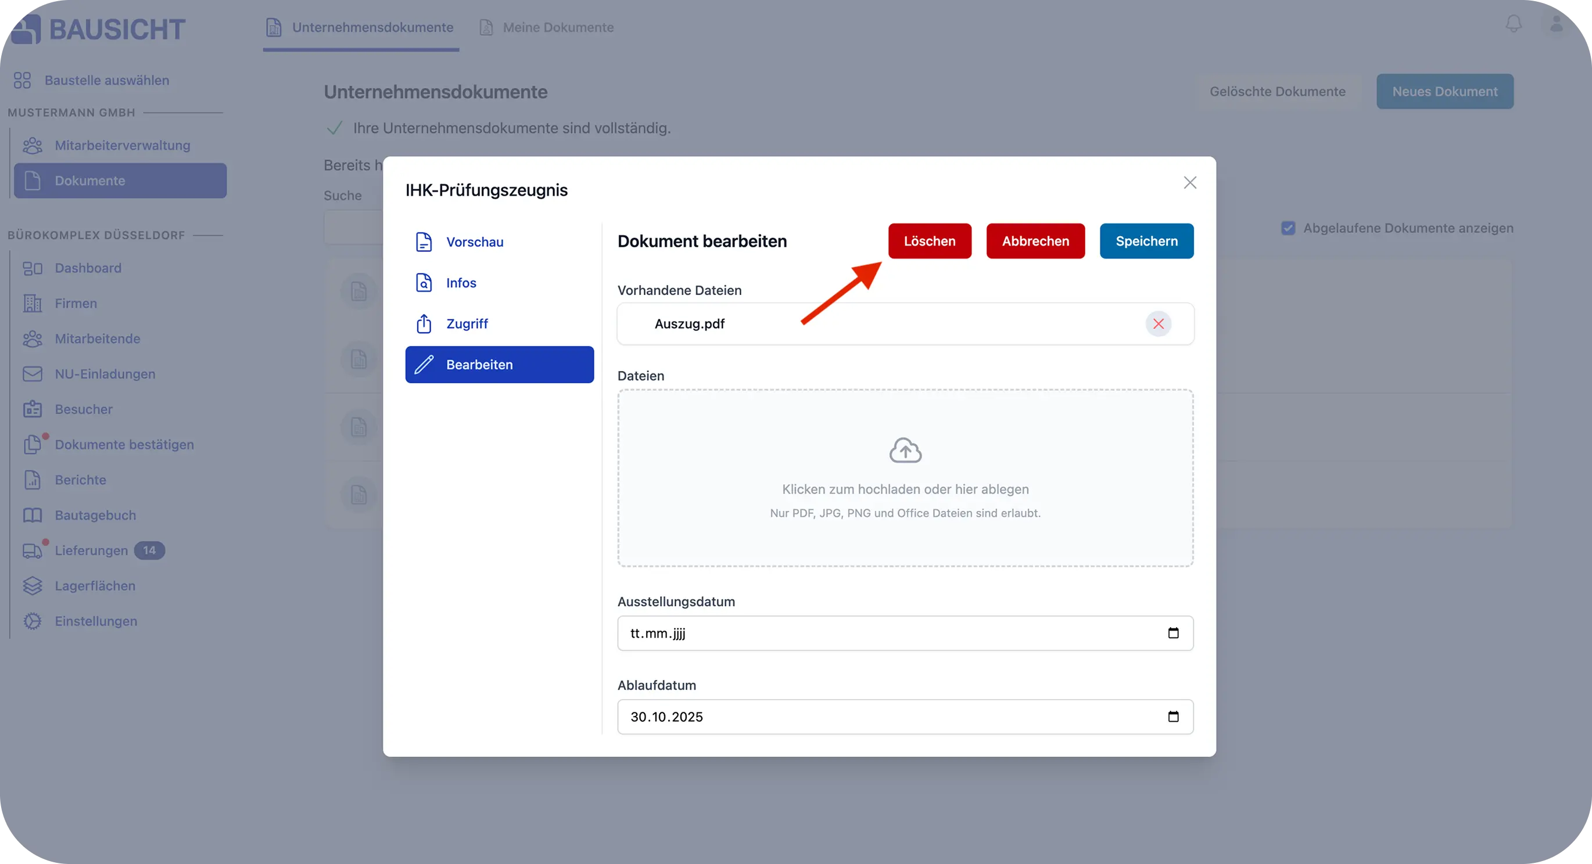The image size is (1592, 864).
Task: Open Berichte in the sidebar
Action: [120, 479]
